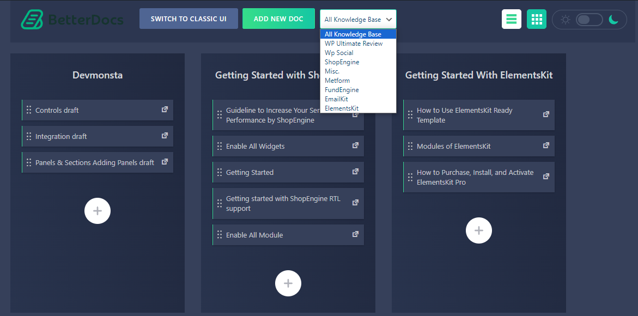This screenshot has height=316, width=638.
Task: Grab the Enable All Widgets drag handle
Action: pos(220,146)
